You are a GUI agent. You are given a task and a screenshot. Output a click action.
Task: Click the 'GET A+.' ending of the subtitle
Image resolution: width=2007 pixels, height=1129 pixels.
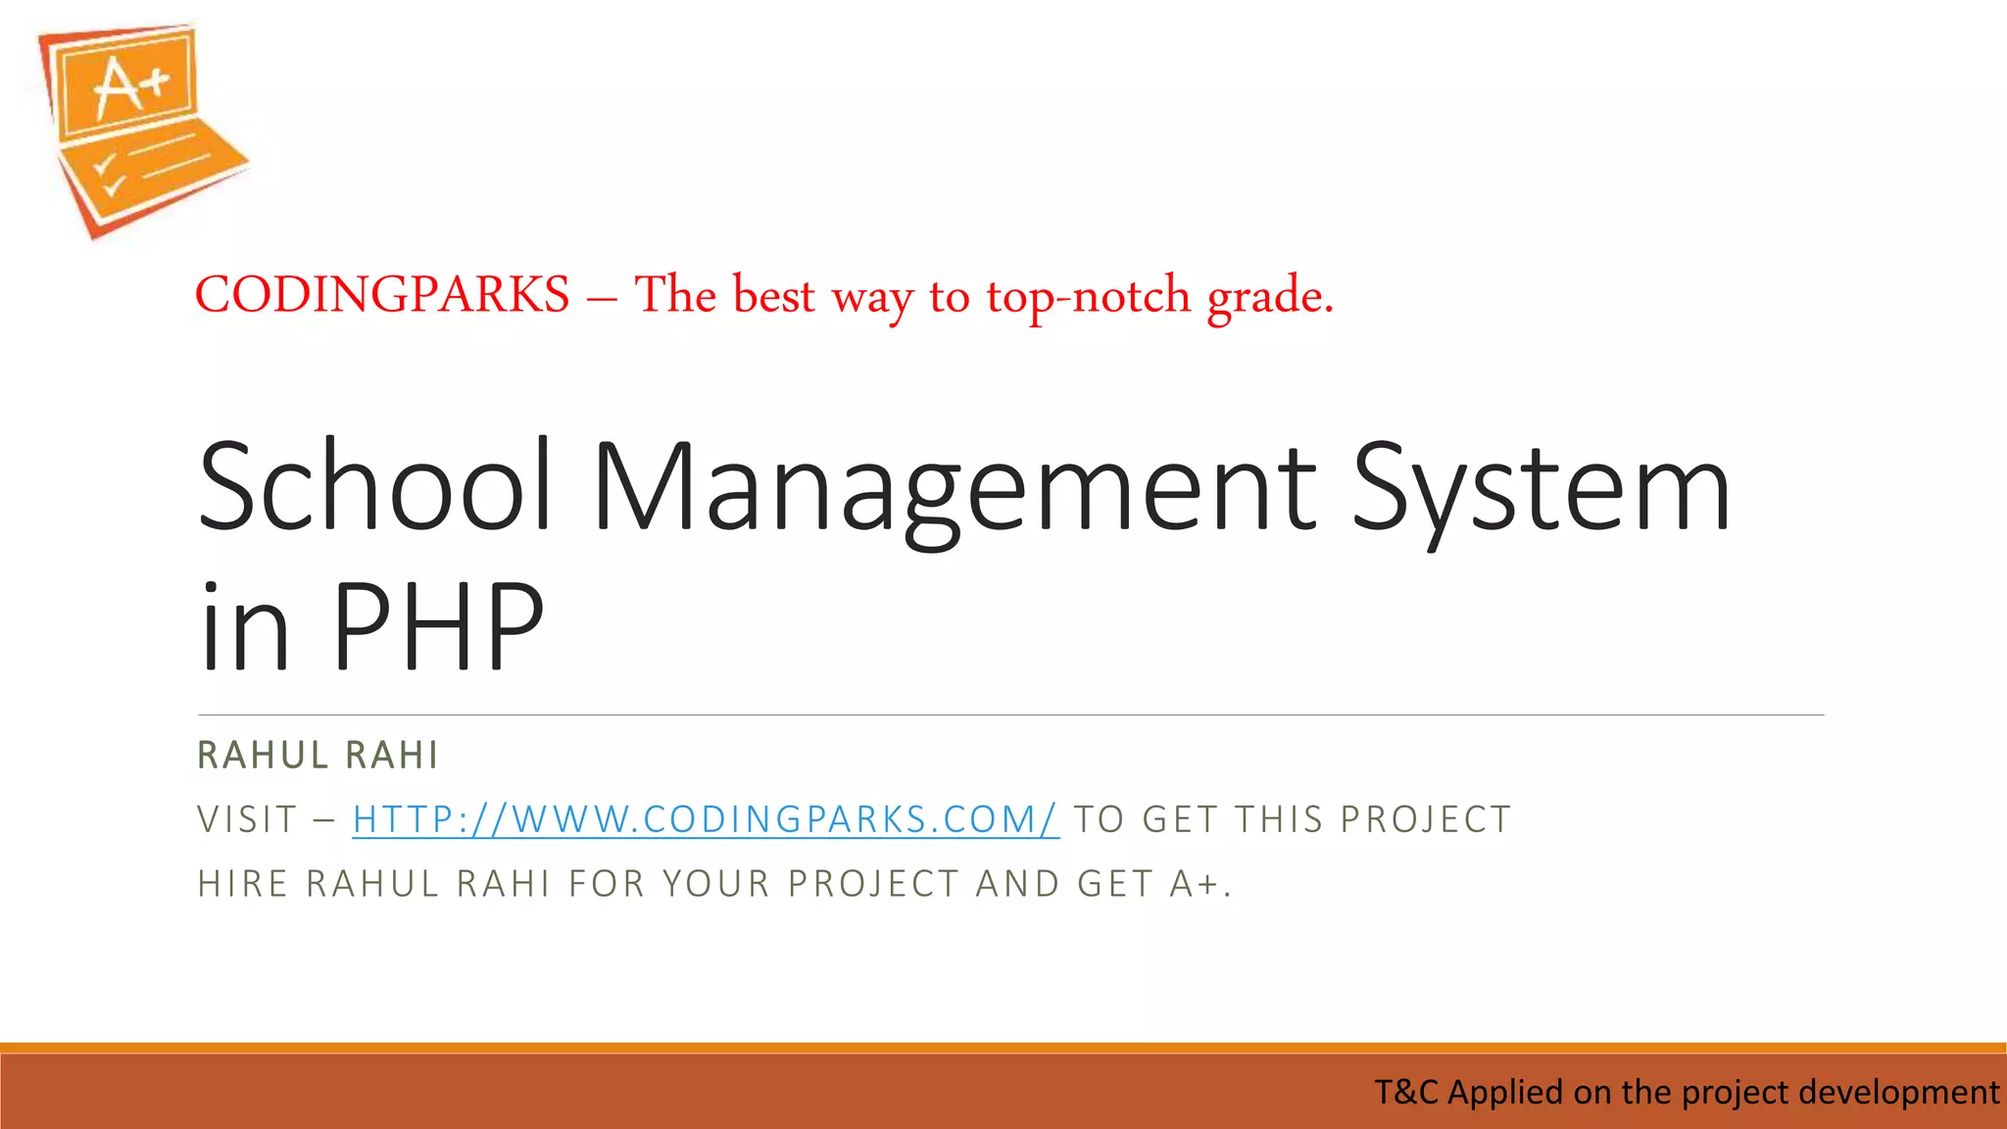pos(1153,884)
